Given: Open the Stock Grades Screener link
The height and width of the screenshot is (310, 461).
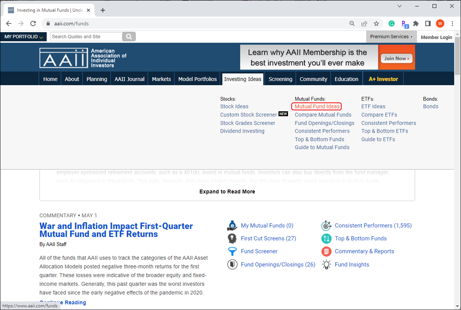Looking at the screenshot, I should (248, 123).
